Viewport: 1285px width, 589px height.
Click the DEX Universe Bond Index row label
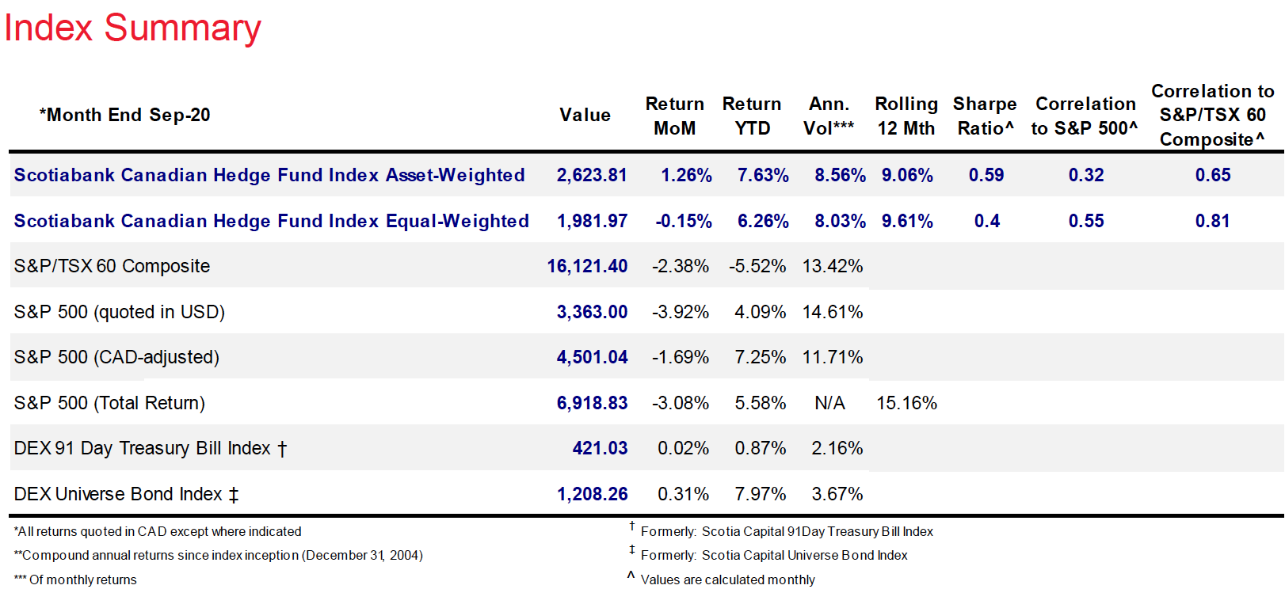(126, 494)
